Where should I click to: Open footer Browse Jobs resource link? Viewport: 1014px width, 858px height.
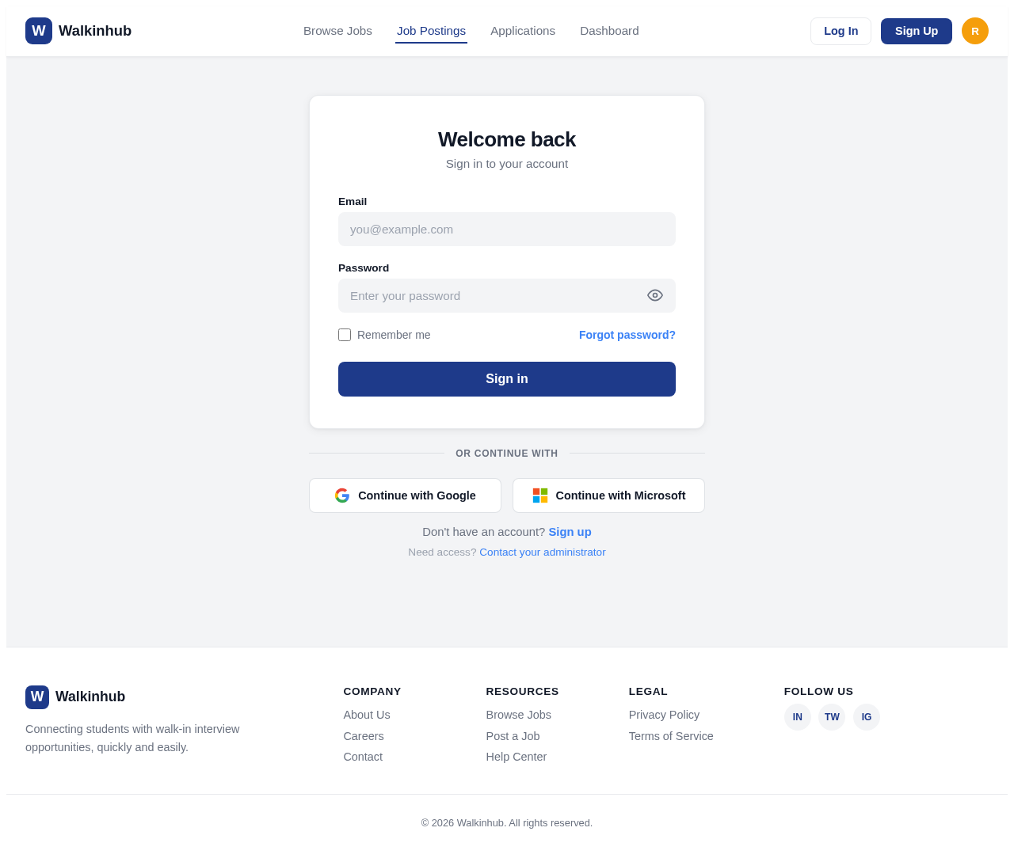pos(519,715)
